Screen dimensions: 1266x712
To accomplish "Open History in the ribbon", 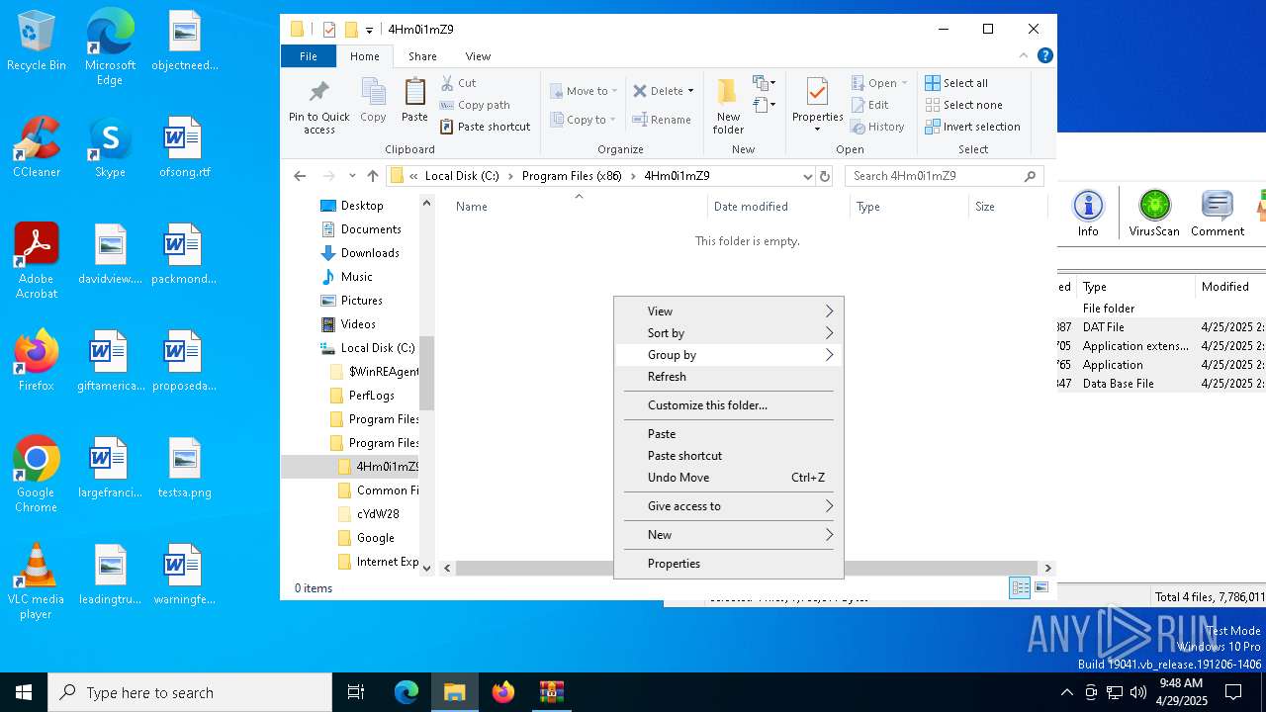I will coord(877,127).
